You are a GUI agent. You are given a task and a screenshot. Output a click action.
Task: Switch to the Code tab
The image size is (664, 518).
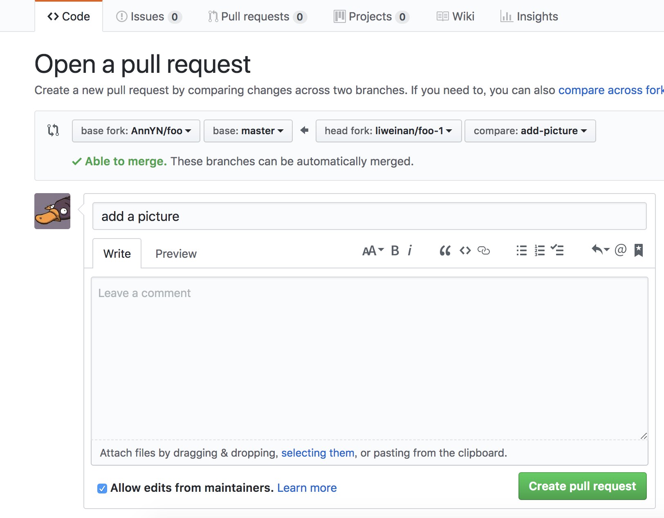69,16
